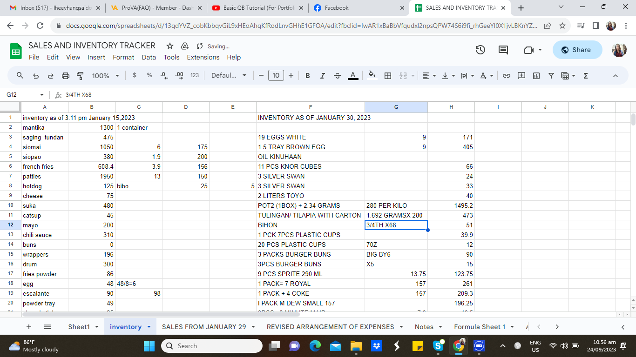Activate the paint format tool
The height and width of the screenshot is (357, 636).
80,76
